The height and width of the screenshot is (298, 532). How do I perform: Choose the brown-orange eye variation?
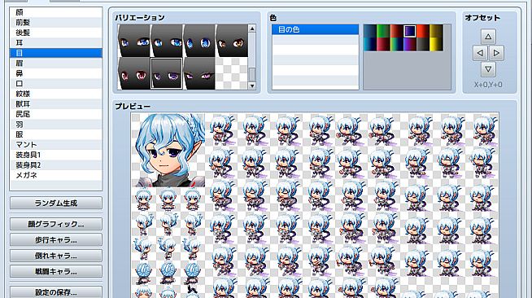pos(232,41)
